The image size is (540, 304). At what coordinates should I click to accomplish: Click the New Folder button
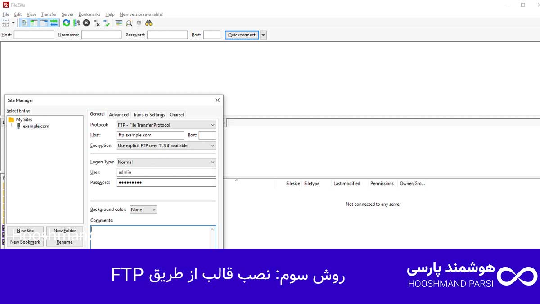(65, 231)
